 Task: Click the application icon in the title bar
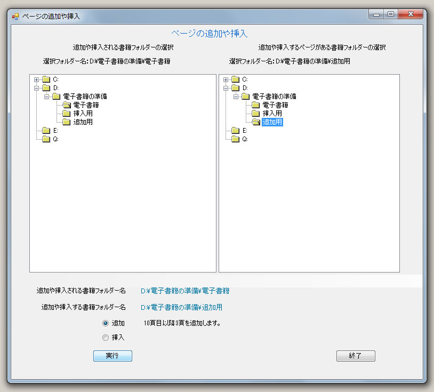tap(15, 17)
